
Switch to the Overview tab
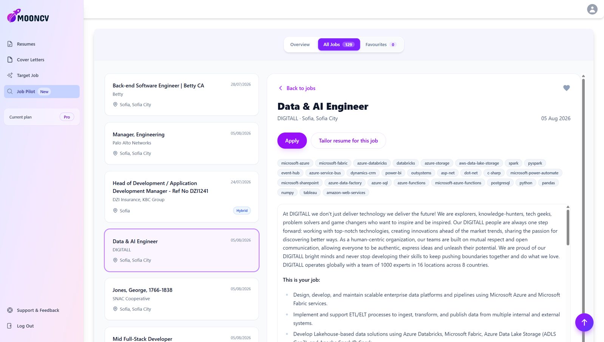click(300, 45)
